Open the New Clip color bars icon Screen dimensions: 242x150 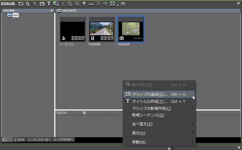tap(56, 4)
